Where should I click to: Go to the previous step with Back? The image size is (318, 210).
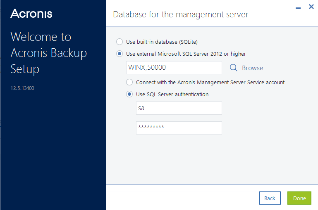(x=270, y=198)
